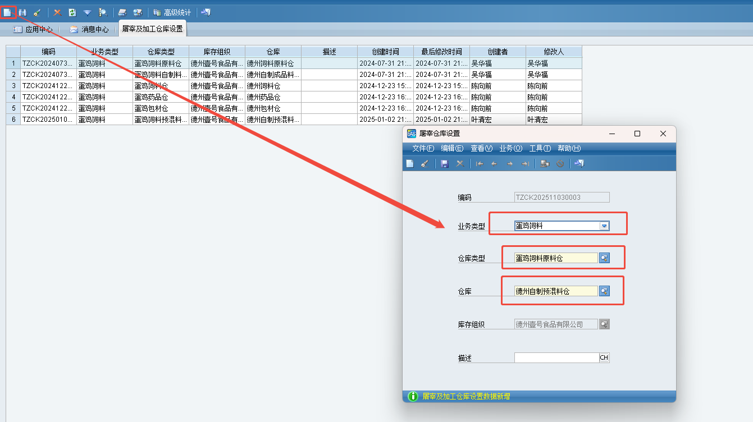This screenshot has width=753, height=422.
Task: Open the 工具(T) menu in dialog
Action: (x=540, y=149)
